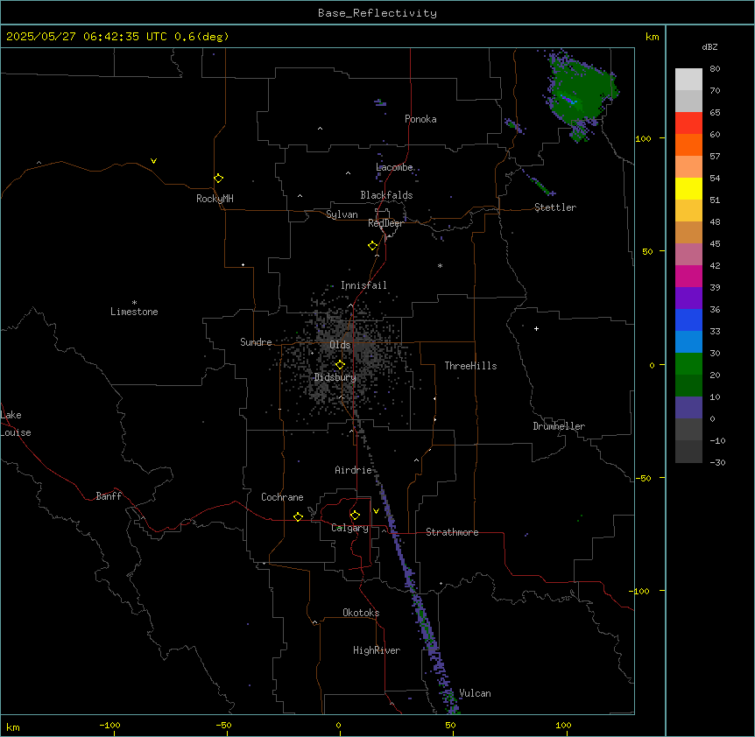
Task: Click the ThreeHills label
Action: click(470, 366)
